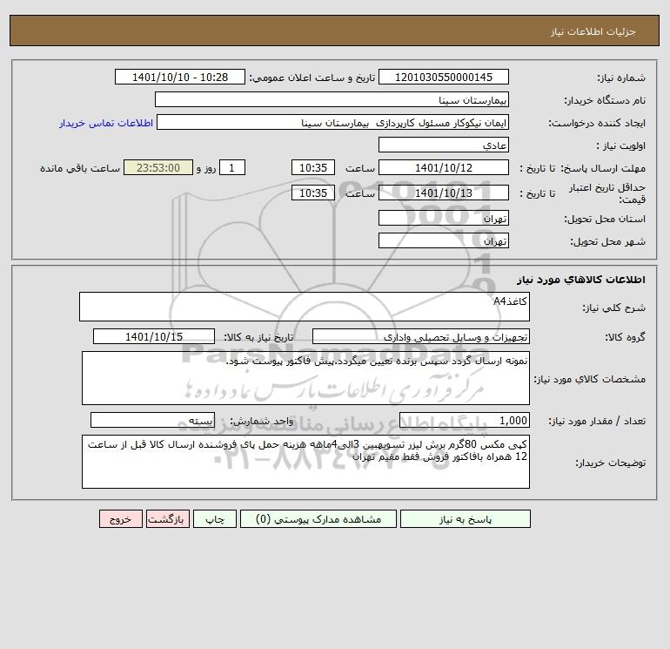This screenshot has height=649, width=670.
Task: Click the quantity field 1,000
Action: [465, 421]
